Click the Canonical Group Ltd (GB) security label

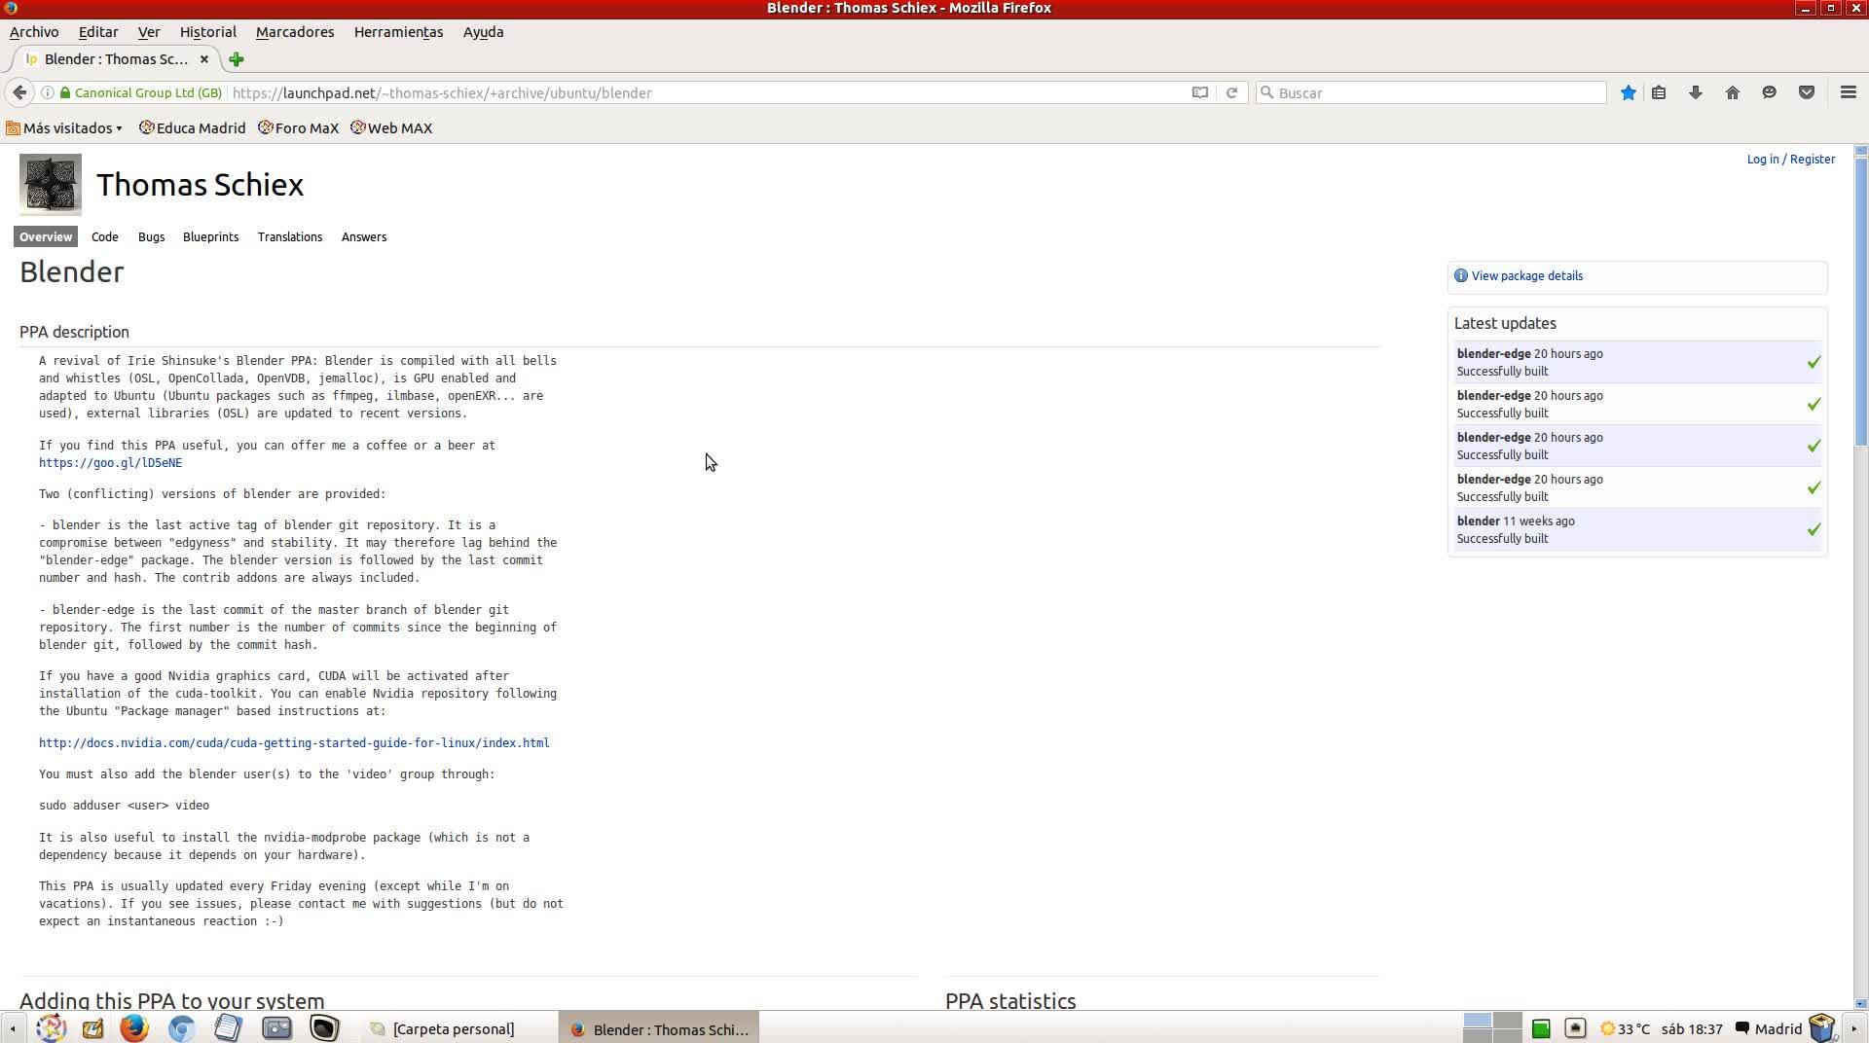pos(148,92)
